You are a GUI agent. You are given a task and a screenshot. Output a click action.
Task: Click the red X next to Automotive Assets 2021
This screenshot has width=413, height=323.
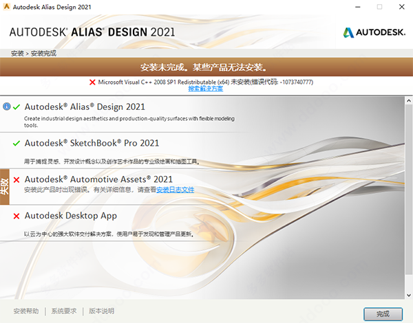click(x=17, y=179)
